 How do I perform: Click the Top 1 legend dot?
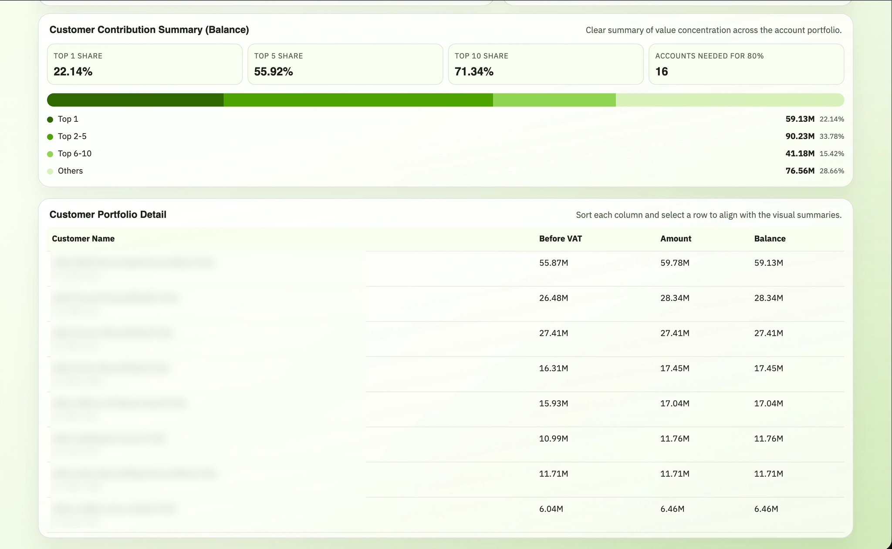coord(50,119)
